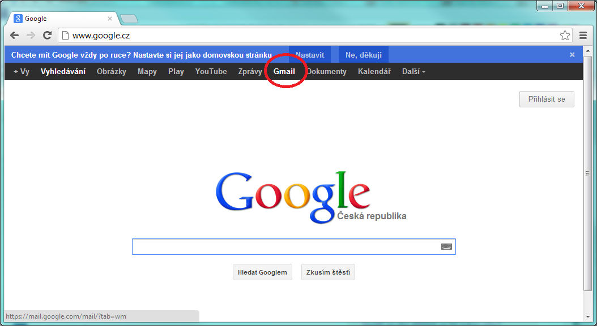This screenshot has height=326, width=597.
Task: Focus the Google search input field
Action: (293, 246)
